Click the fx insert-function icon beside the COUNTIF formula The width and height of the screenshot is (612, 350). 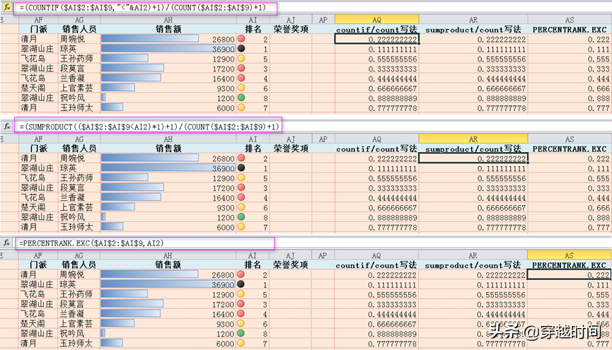coord(7,7)
